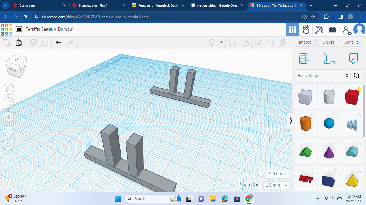Click the Zoom out button
Viewport: 366px width, 205px height.
point(8,131)
